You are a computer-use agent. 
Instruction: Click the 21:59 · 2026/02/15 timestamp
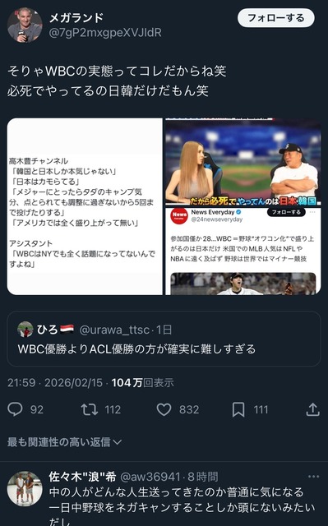point(55,382)
